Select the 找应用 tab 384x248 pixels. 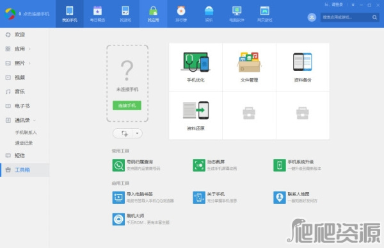tap(154, 14)
